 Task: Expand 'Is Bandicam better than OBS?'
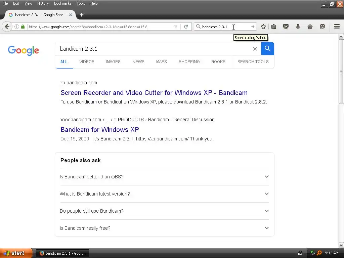[164, 177]
